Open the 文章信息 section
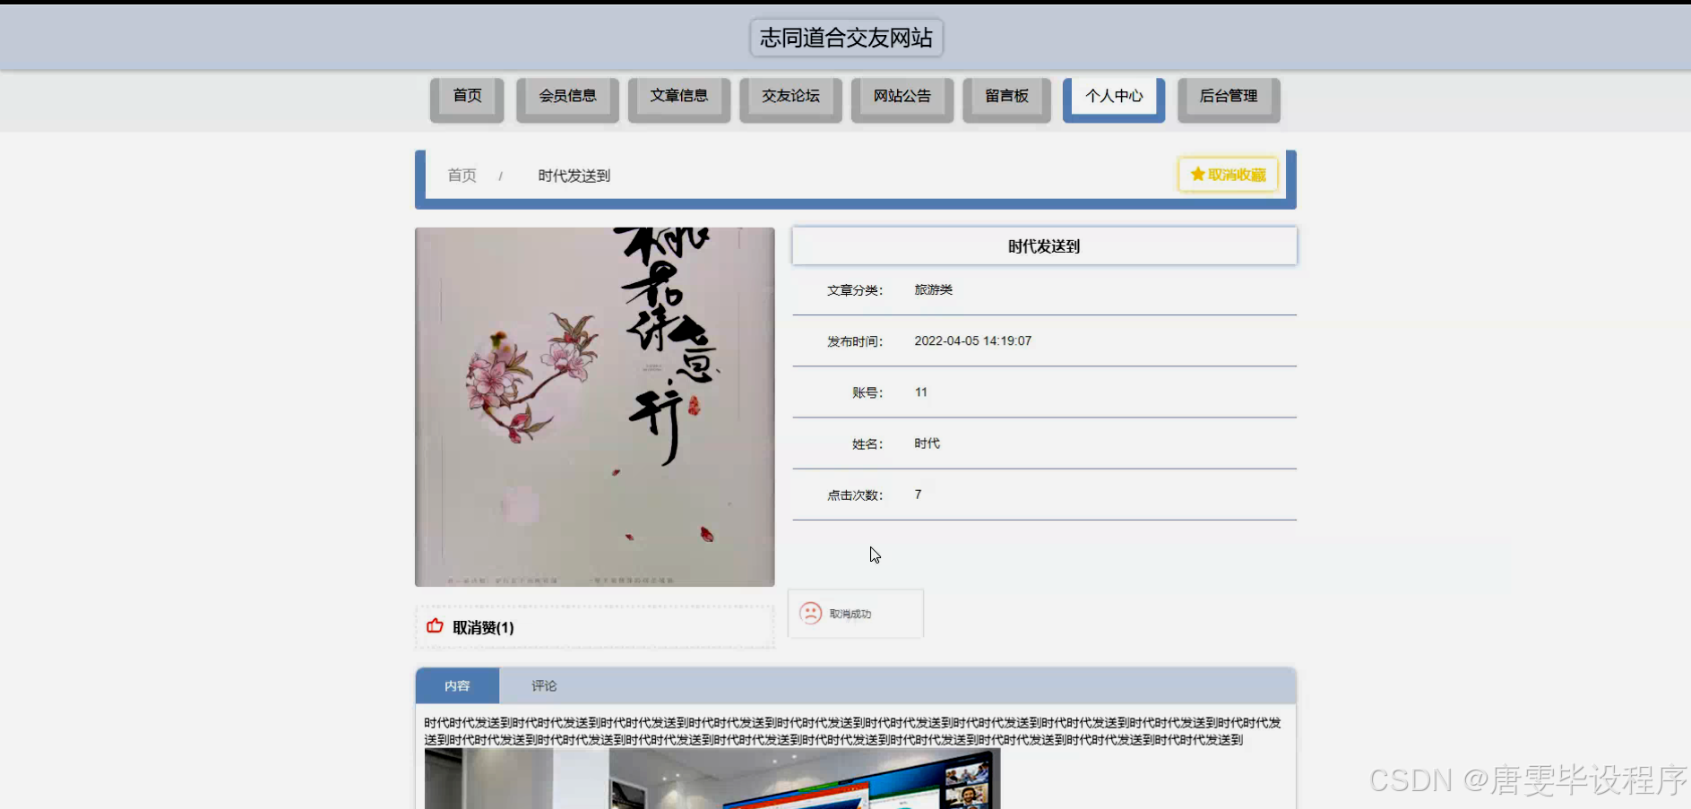The image size is (1691, 809). (679, 99)
